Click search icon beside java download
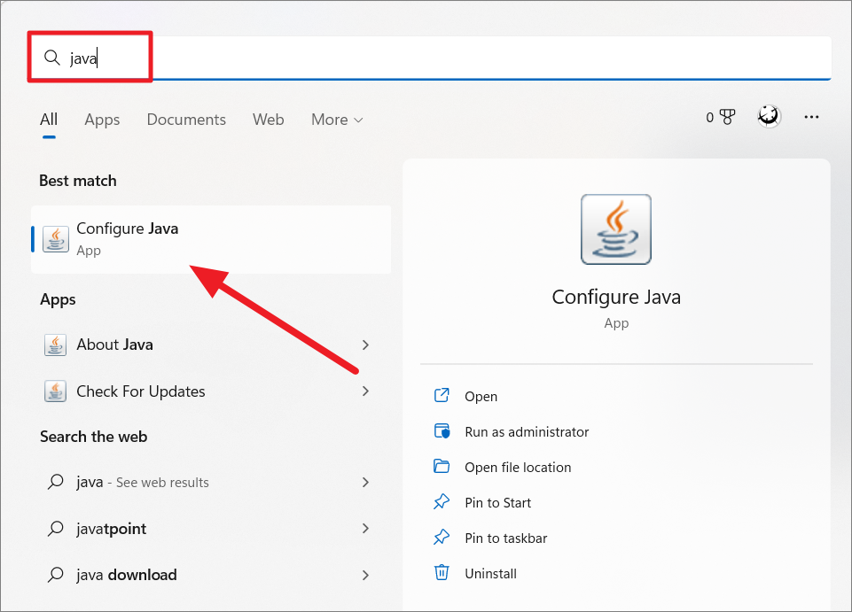The image size is (852, 612). click(x=56, y=574)
